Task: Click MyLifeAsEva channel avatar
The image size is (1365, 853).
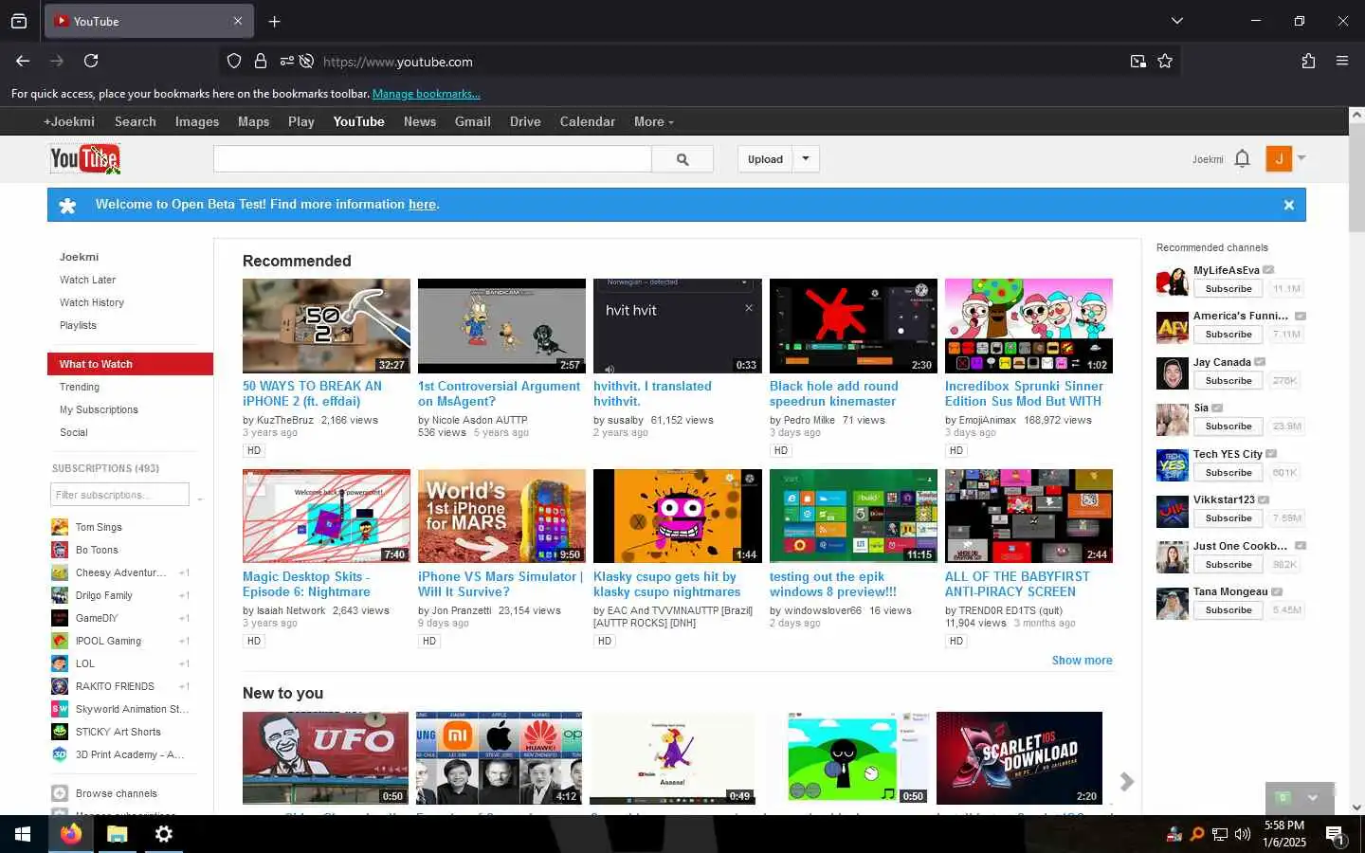Action: (1173, 281)
